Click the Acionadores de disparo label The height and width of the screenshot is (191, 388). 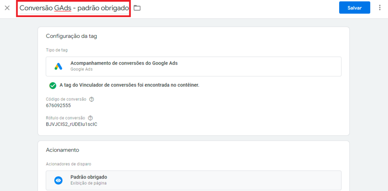point(69,164)
